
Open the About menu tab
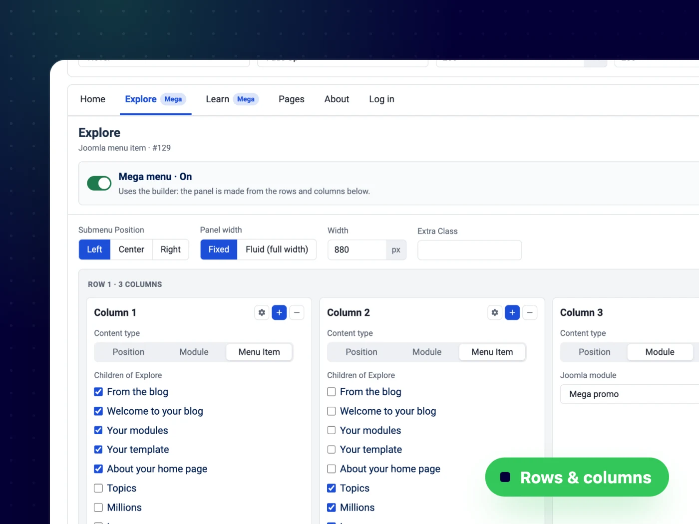(337, 99)
